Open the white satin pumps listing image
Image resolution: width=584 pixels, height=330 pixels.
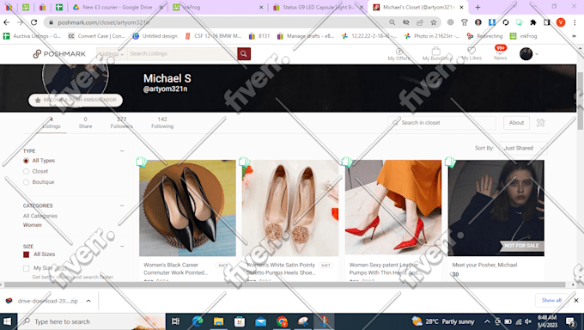(290, 208)
